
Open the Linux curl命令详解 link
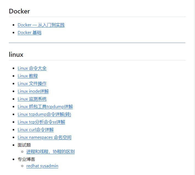click(x=35, y=130)
